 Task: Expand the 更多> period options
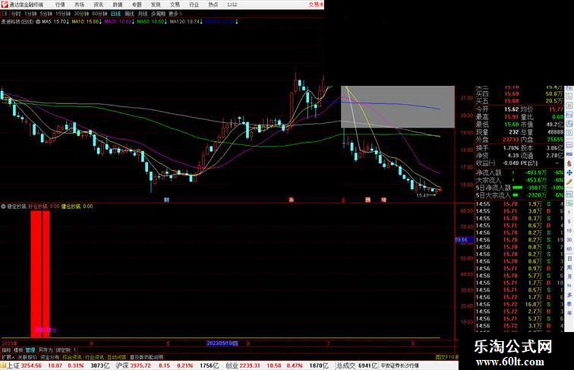coord(176,13)
